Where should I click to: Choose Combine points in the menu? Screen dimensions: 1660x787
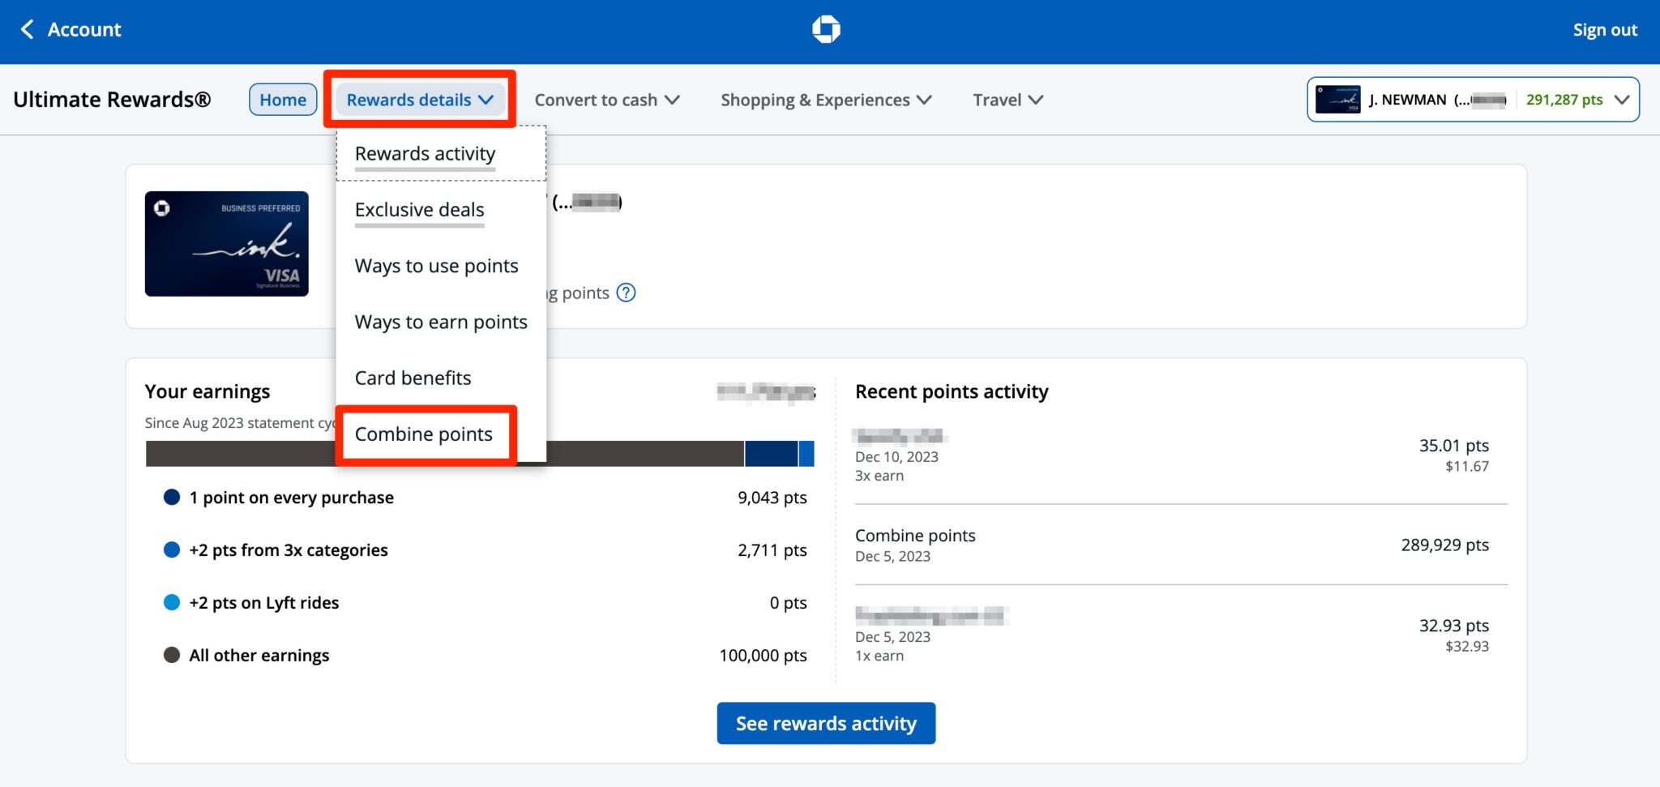pos(424,434)
